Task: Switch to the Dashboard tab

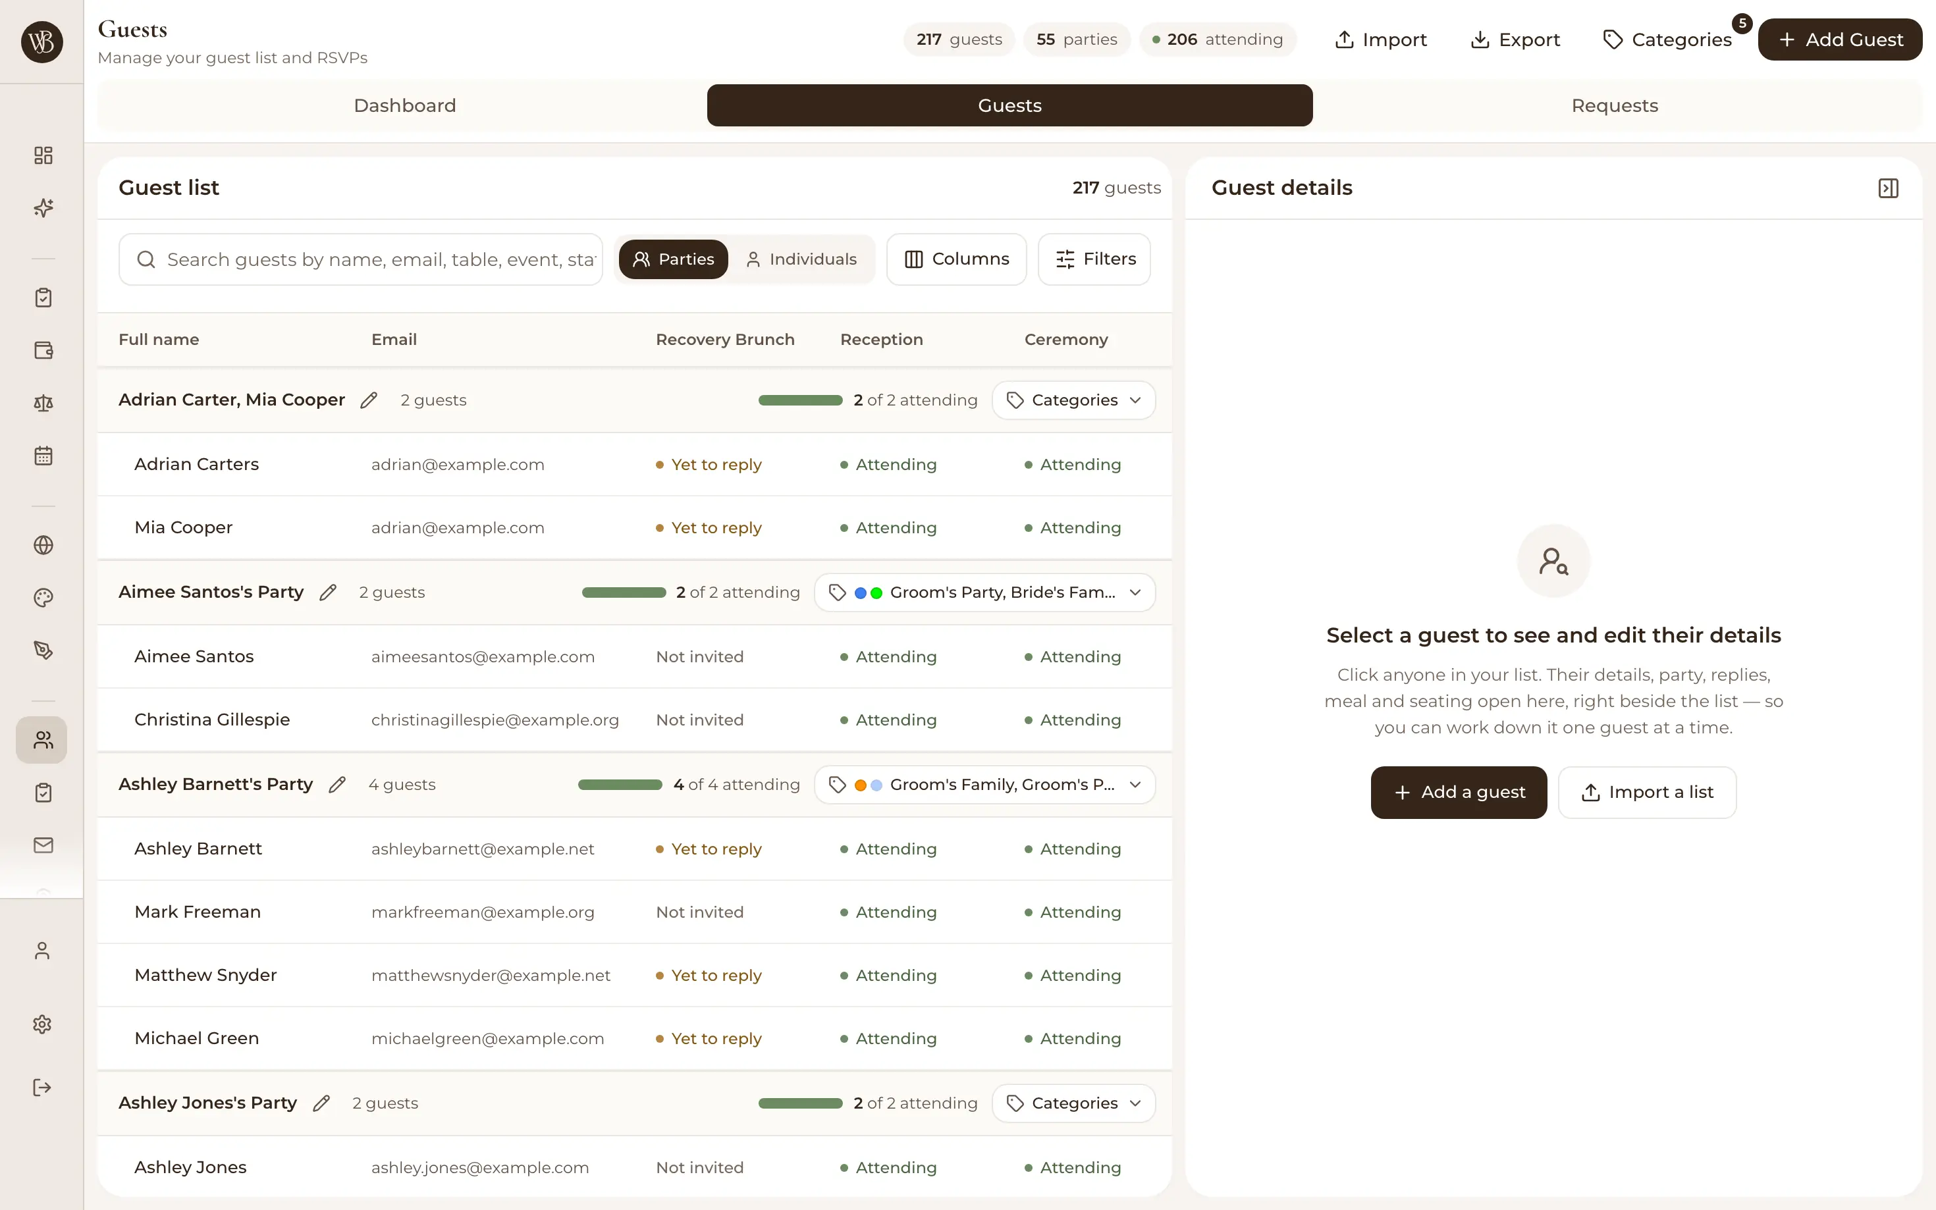Action: 404,105
